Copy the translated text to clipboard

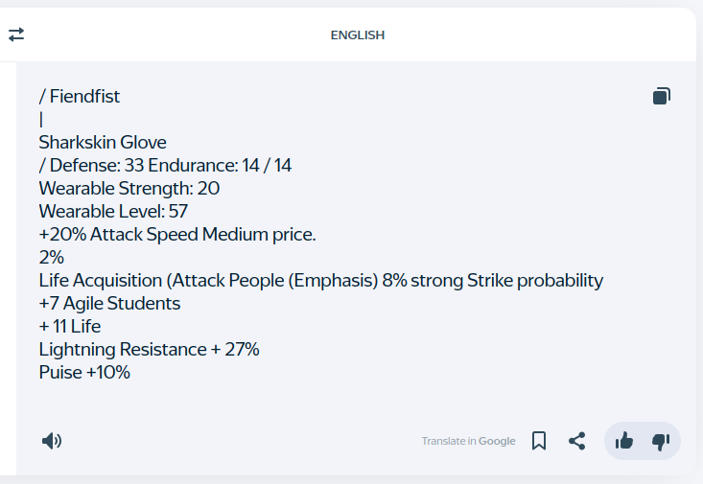662,96
